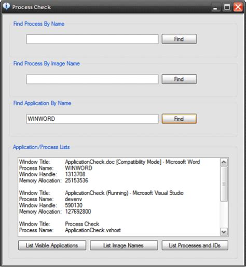Viewport: 246px width, 267px height.
Task: Click the Process Check window title entry in list
Action: [82, 224]
